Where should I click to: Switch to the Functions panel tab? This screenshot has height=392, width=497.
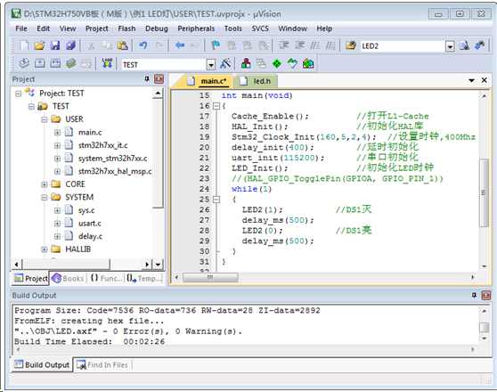[106, 279]
